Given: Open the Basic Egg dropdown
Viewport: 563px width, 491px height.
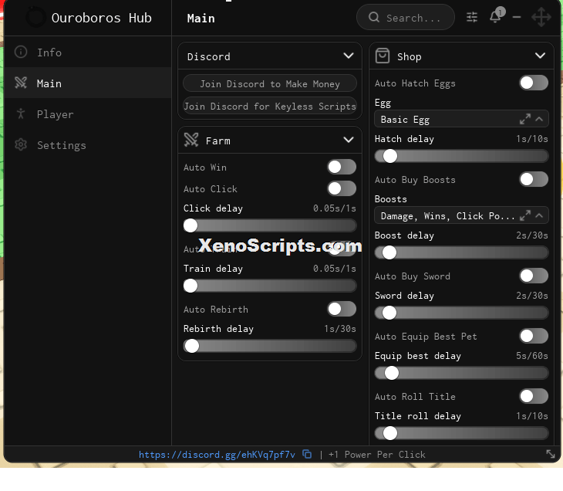Looking at the screenshot, I should [461, 119].
